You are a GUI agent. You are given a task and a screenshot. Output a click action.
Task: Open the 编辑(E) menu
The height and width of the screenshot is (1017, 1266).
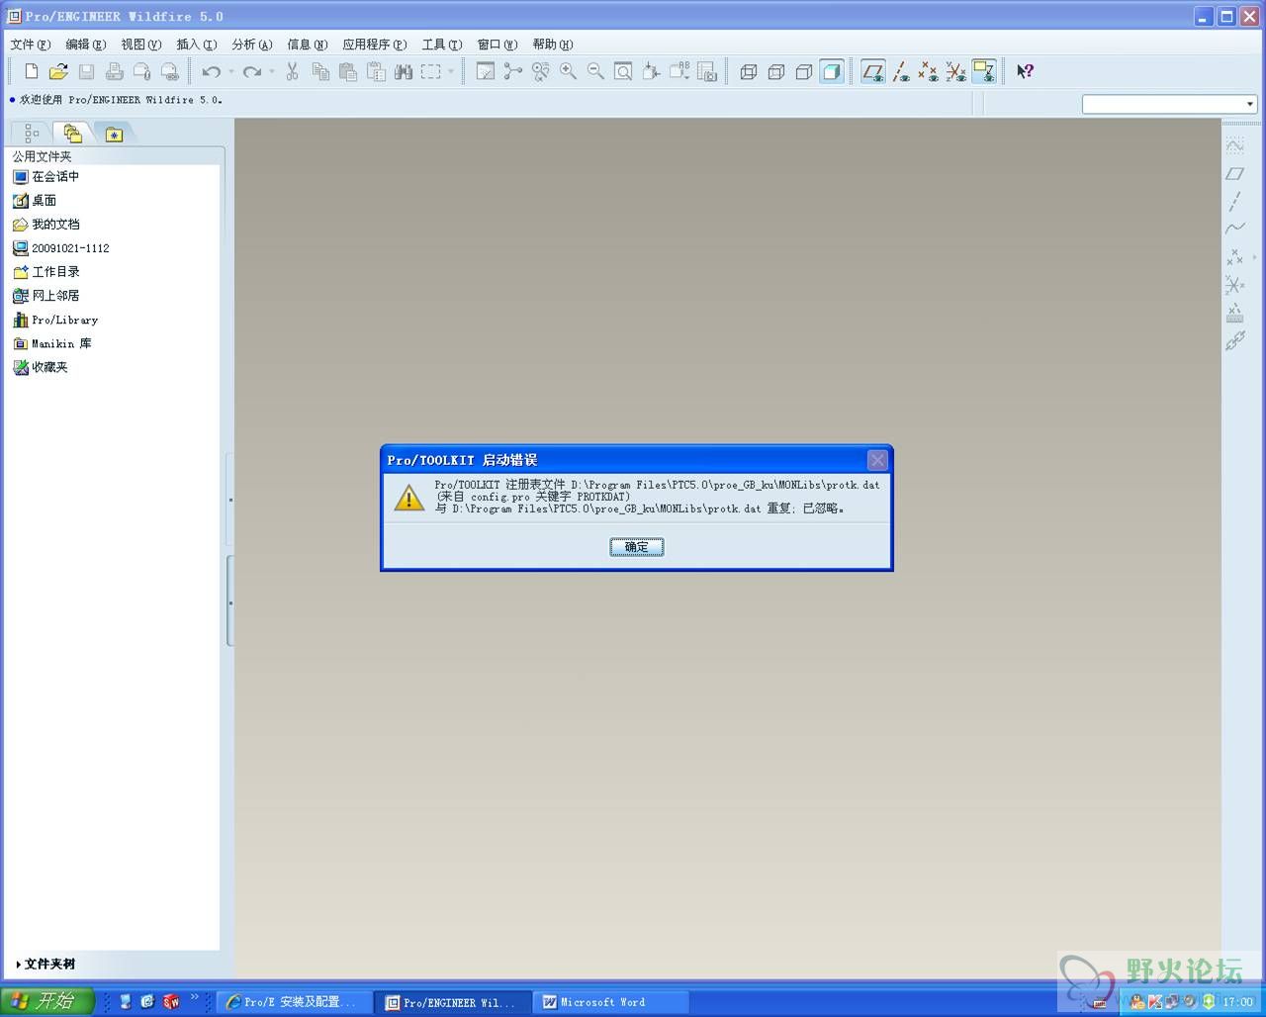point(86,45)
